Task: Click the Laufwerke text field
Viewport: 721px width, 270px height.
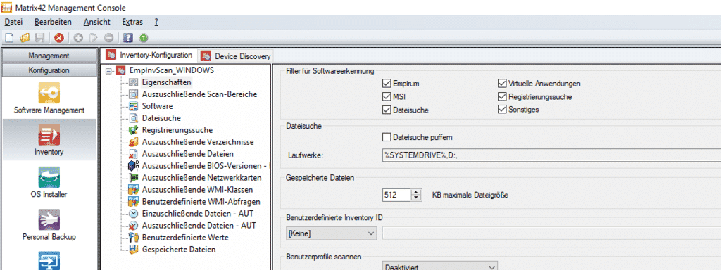Action: (551, 156)
